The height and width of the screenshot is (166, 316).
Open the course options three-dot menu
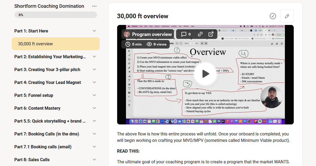(x=94, y=6)
